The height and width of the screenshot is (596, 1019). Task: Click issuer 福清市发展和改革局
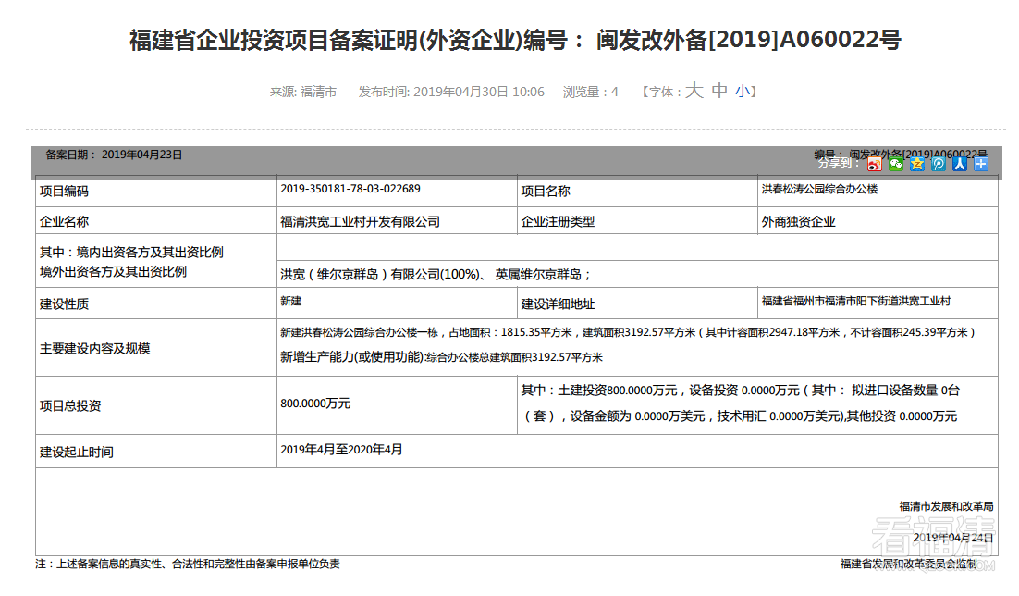click(x=946, y=506)
